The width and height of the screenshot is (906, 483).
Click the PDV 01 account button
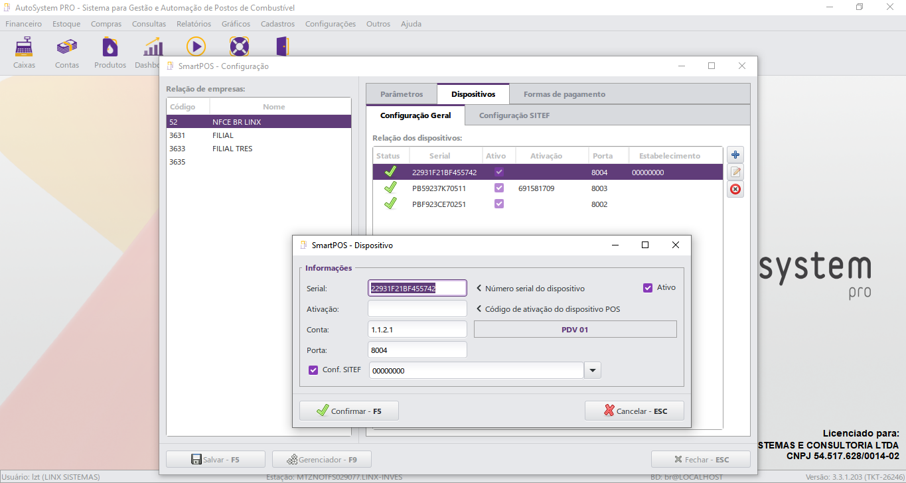point(575,329)
